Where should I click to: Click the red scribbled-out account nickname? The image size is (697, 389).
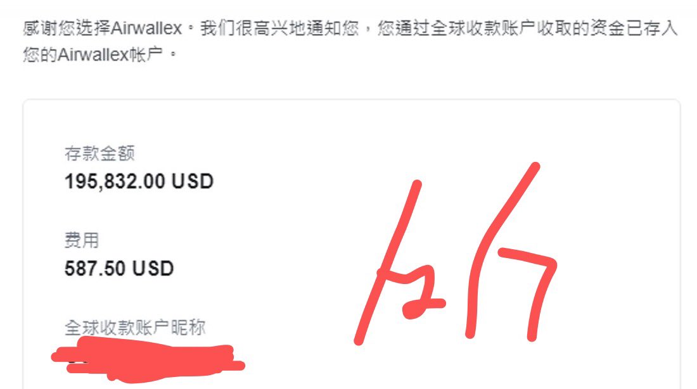(148, 359)
